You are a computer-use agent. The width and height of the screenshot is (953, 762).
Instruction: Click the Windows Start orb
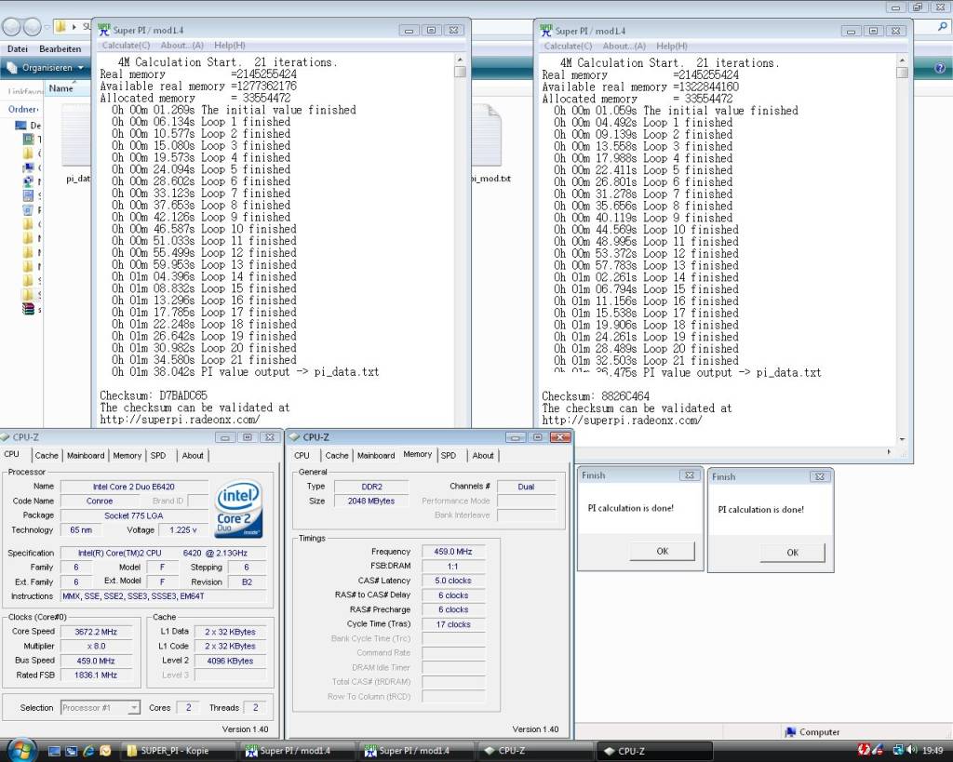[x=20, y=750]
